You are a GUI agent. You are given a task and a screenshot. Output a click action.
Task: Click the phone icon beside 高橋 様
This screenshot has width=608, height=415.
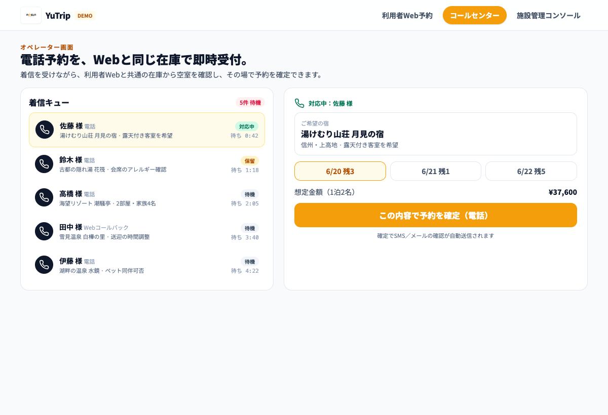click(44, 197)
